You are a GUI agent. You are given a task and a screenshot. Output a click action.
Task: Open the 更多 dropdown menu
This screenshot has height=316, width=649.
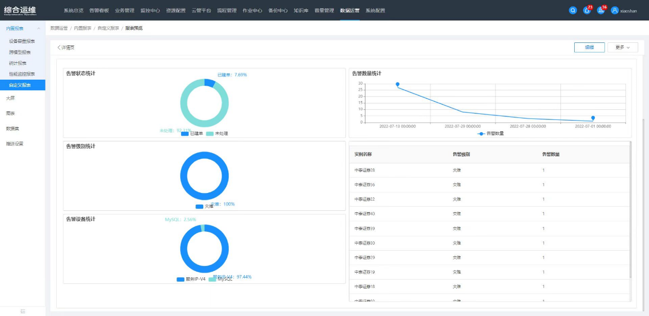click(622, 47)
